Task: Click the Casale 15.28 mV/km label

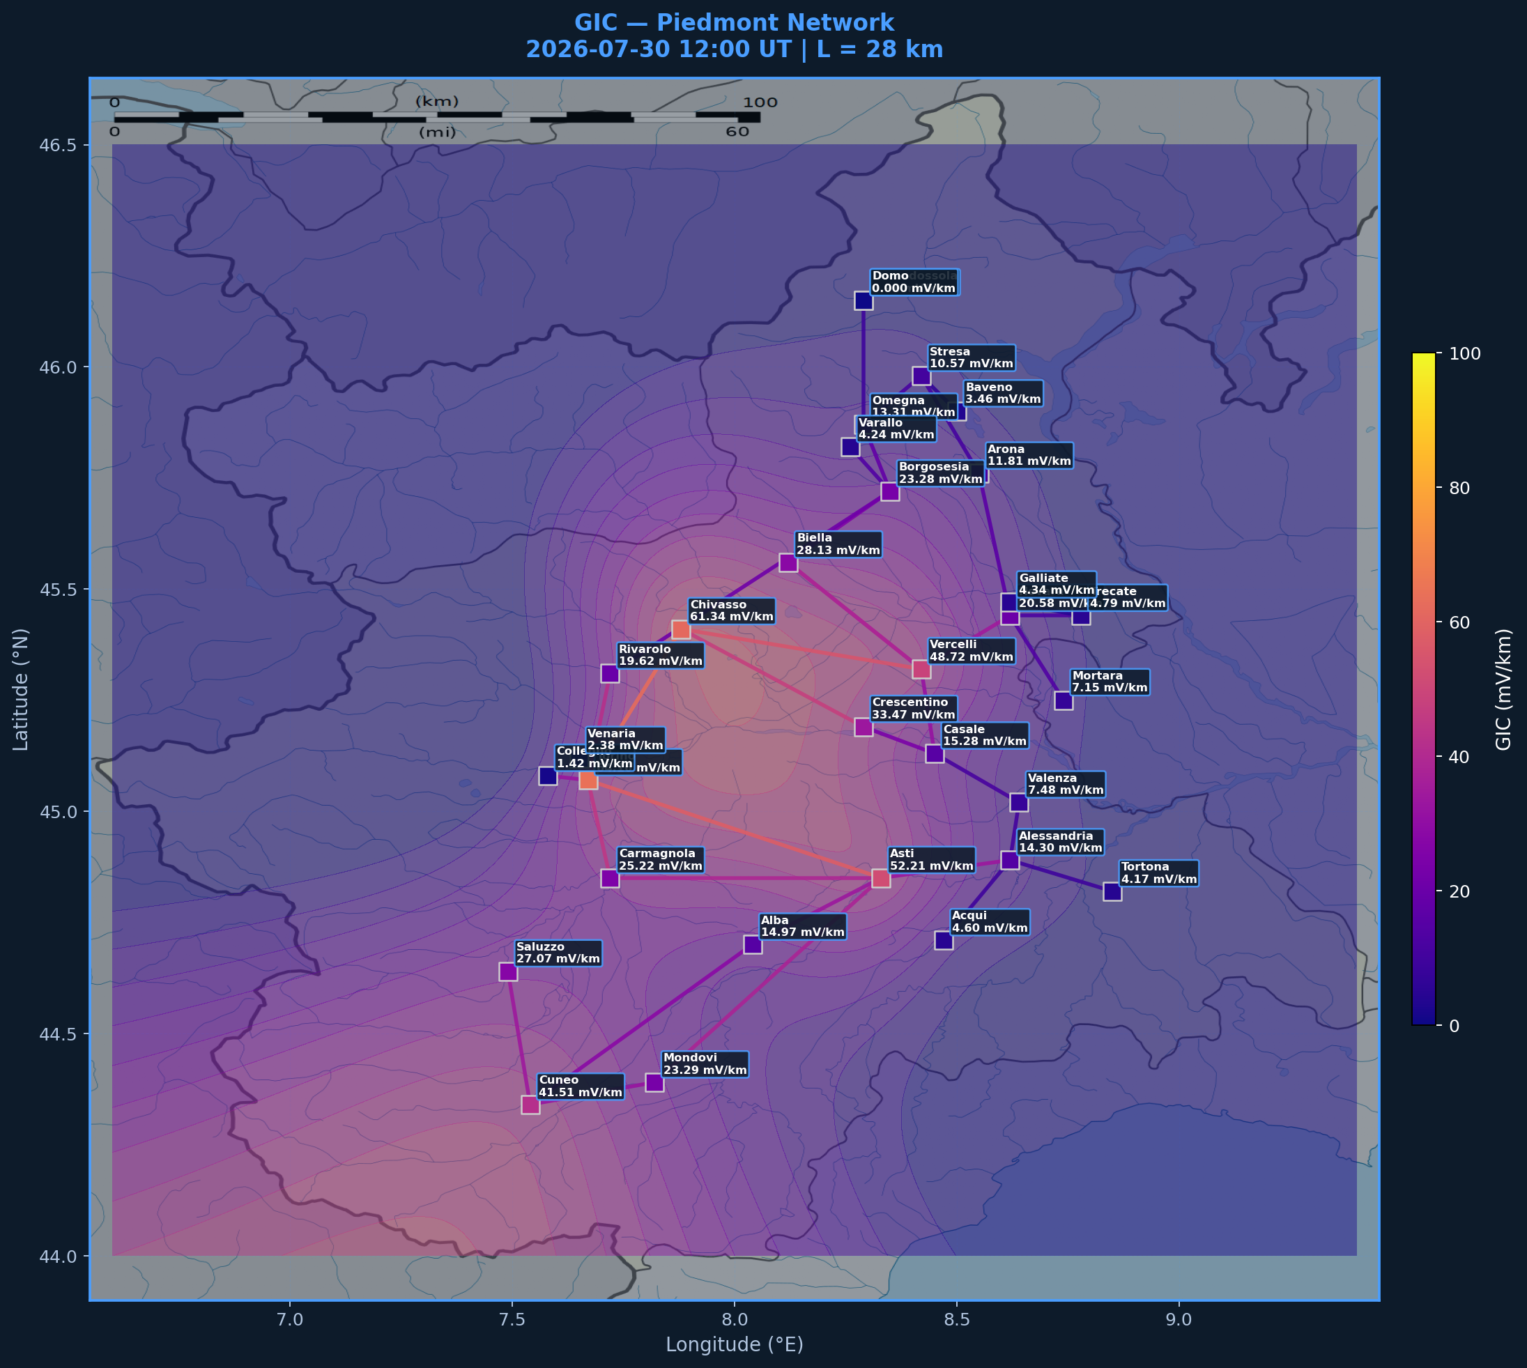Action: pyautogui.click(x=985, y=736)
